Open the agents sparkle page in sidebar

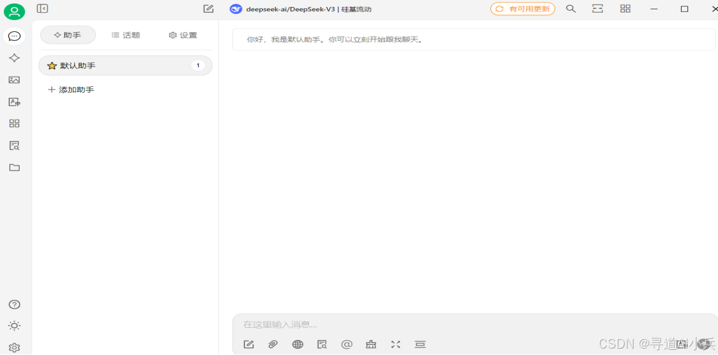[14, 58]
